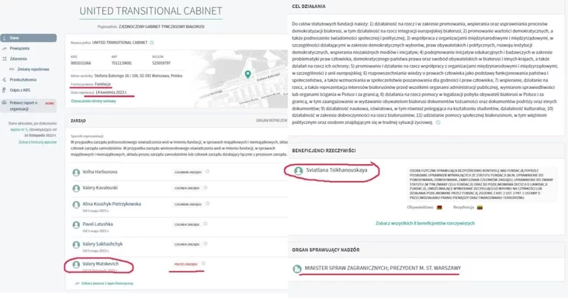Click history icon in Pavel Latushka row

point(205,224)
